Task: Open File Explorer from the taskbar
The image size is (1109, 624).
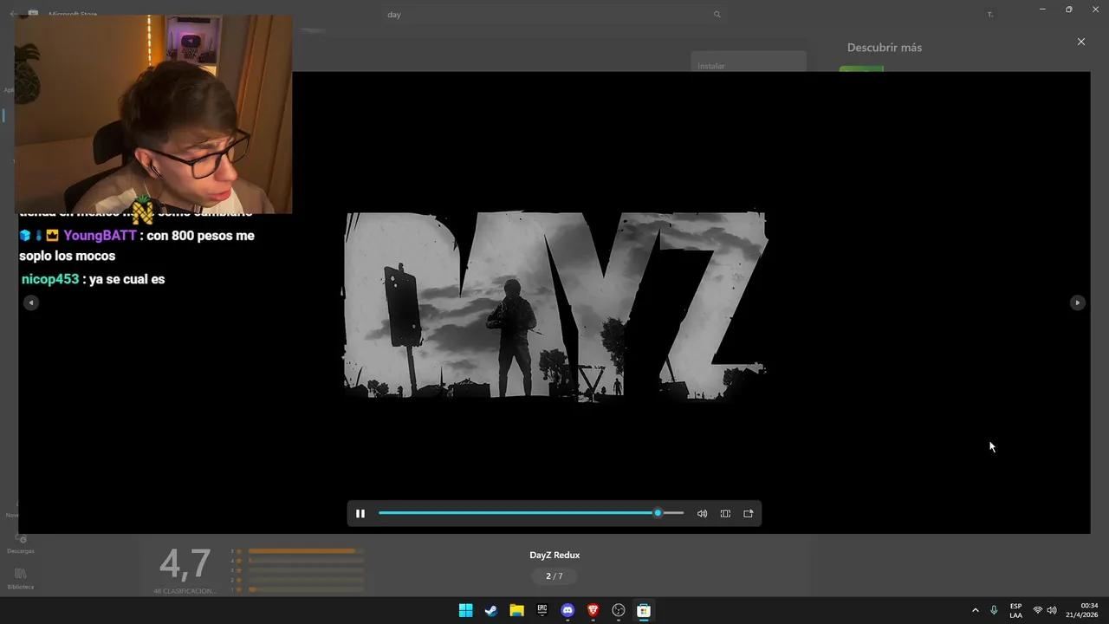Action: (516, 610)
